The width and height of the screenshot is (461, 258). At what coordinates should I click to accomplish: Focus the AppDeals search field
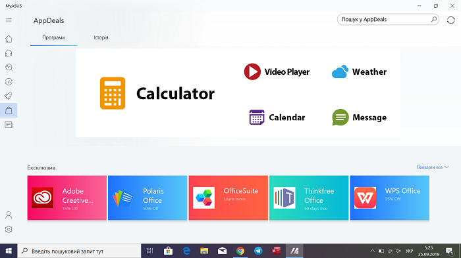click(x=388, y=20)
